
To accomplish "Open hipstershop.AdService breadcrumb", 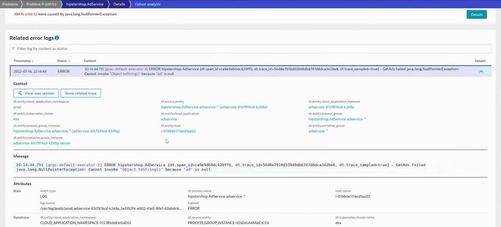I will [85, 4].
